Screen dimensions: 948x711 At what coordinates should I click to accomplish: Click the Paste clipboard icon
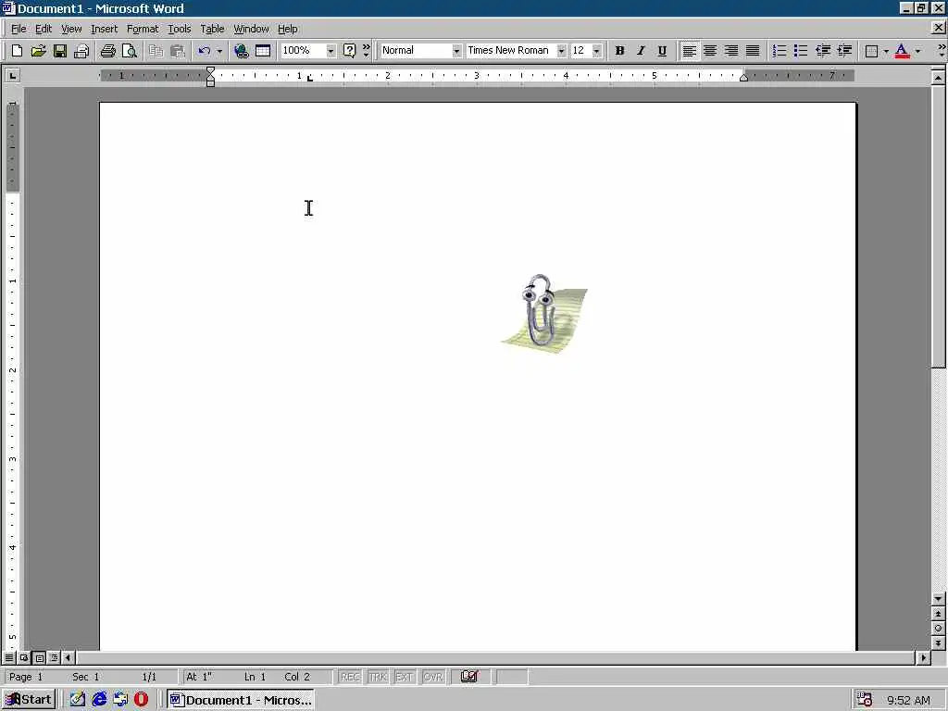click(x=177, y=51)
